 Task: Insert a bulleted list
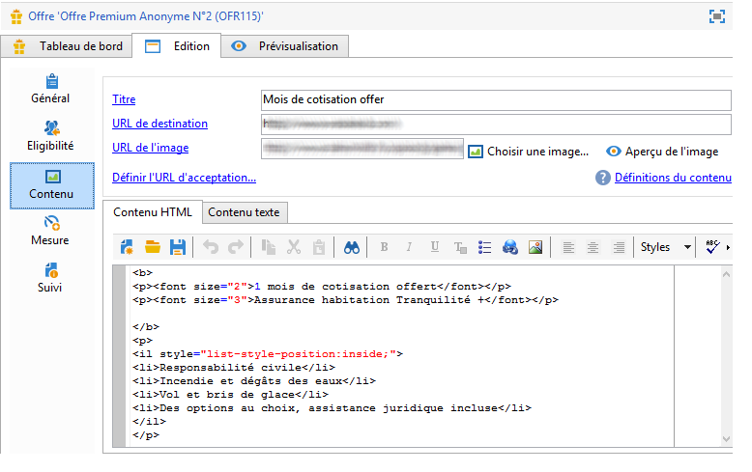point(485,247)
